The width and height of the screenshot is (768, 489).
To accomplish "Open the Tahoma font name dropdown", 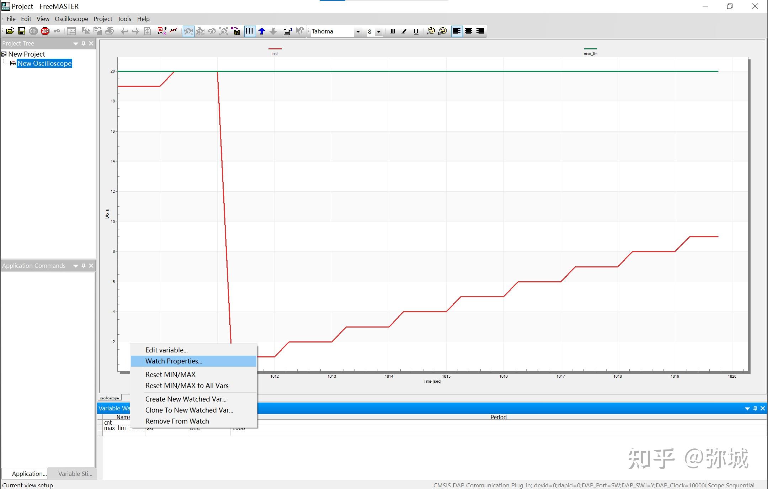I will 358,32.
